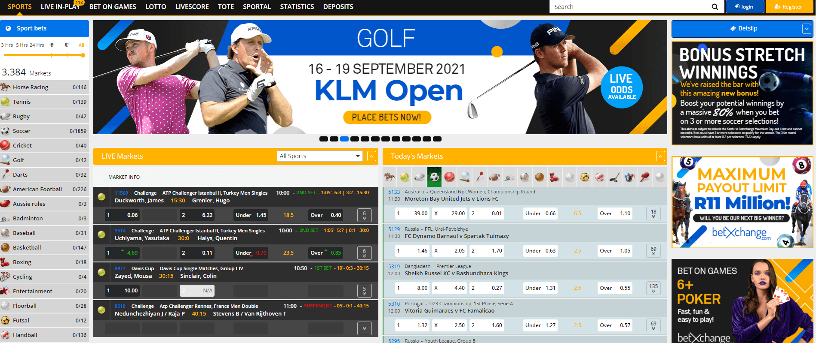Click the login button
The image size is (816, 343).
tap(745, 7)
